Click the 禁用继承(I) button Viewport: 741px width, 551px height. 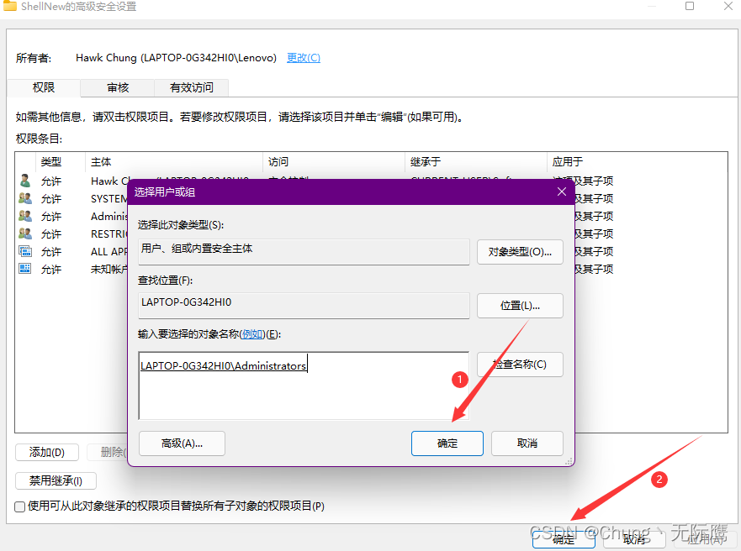[x=56, y=480]
